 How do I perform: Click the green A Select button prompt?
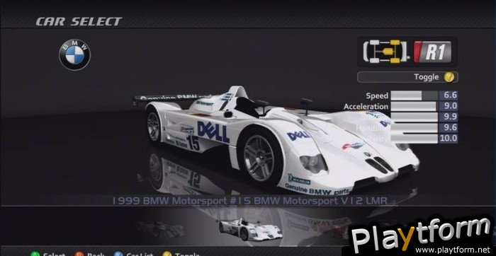48,254
